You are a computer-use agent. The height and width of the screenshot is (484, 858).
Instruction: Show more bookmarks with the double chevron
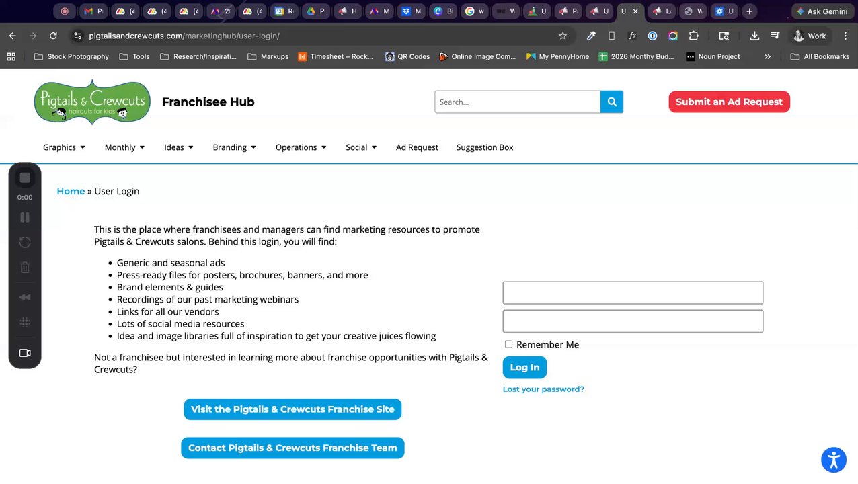click(x=767, y=56)
